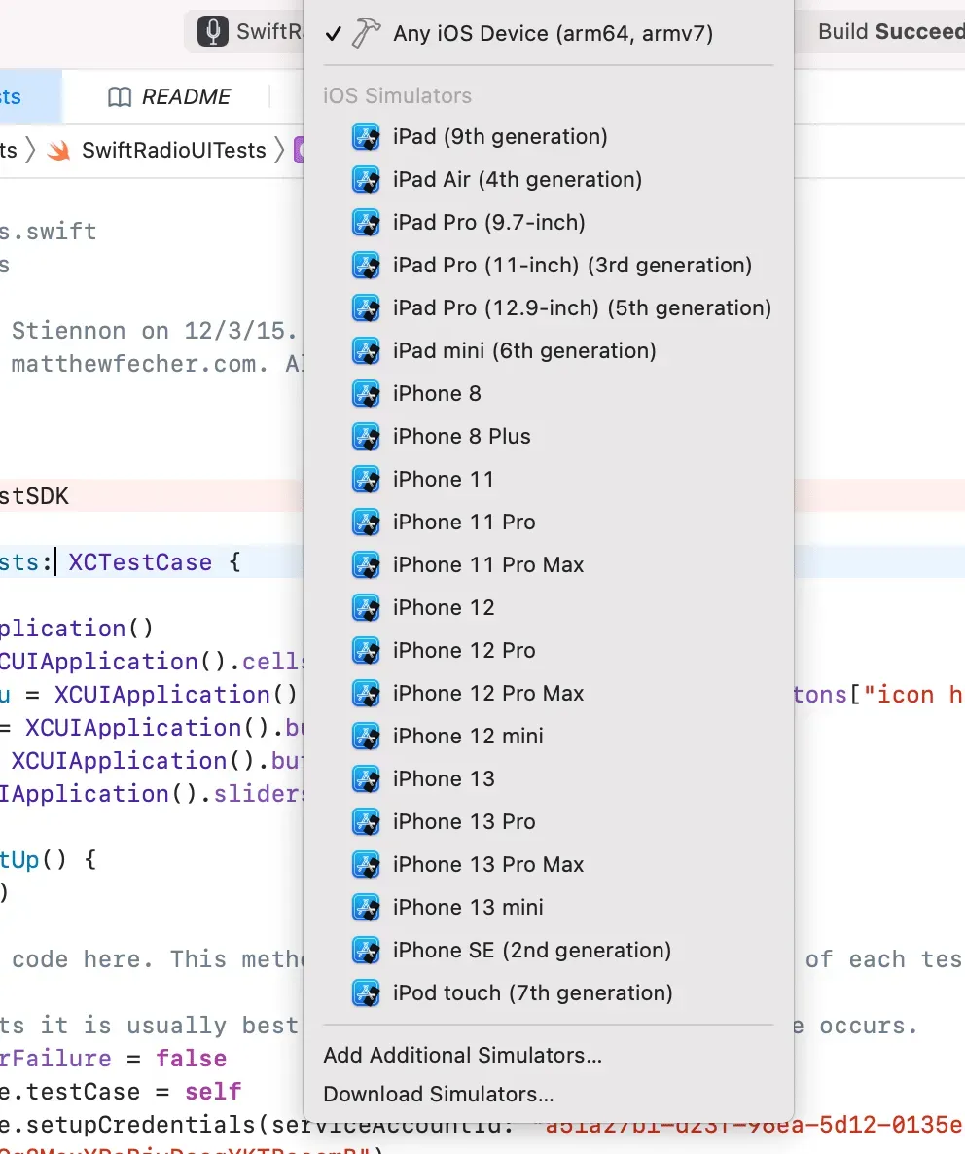Click the README book icon
Viewport: 965px width, 1154px height.
point(119,97)
